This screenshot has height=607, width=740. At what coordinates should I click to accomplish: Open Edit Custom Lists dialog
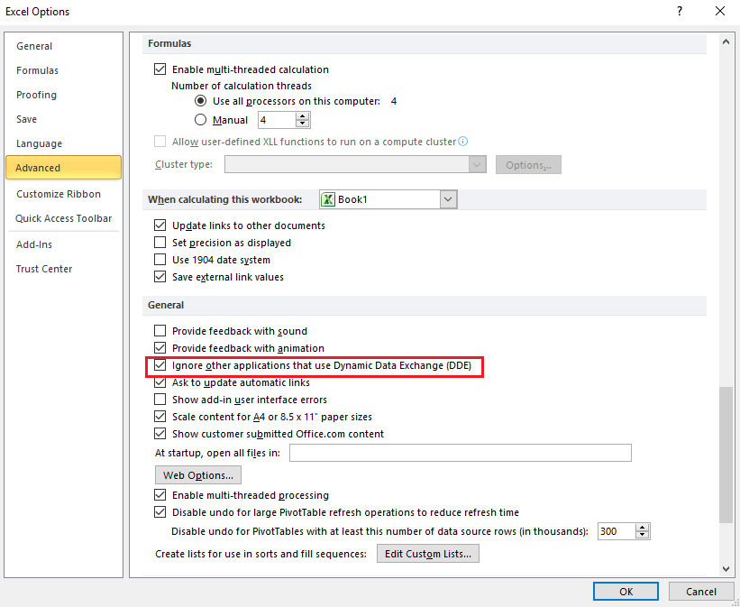coord(428,554)
